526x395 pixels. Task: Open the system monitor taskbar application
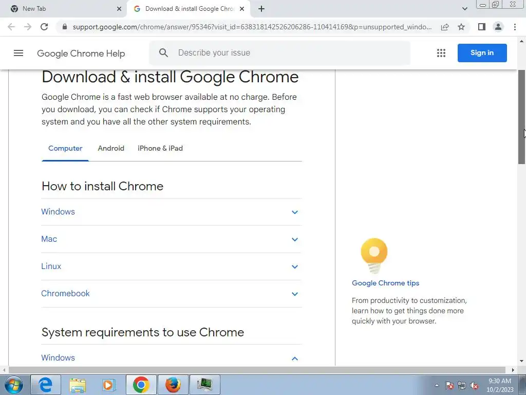205,385
